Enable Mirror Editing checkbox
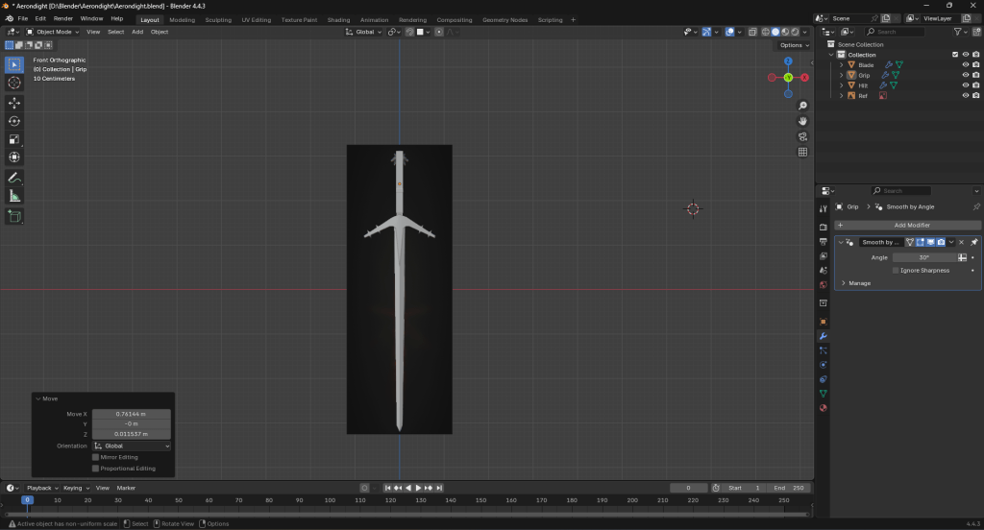The width and height of the screenshot is (984, 530). pyautogui.click(x=95, y=457)
